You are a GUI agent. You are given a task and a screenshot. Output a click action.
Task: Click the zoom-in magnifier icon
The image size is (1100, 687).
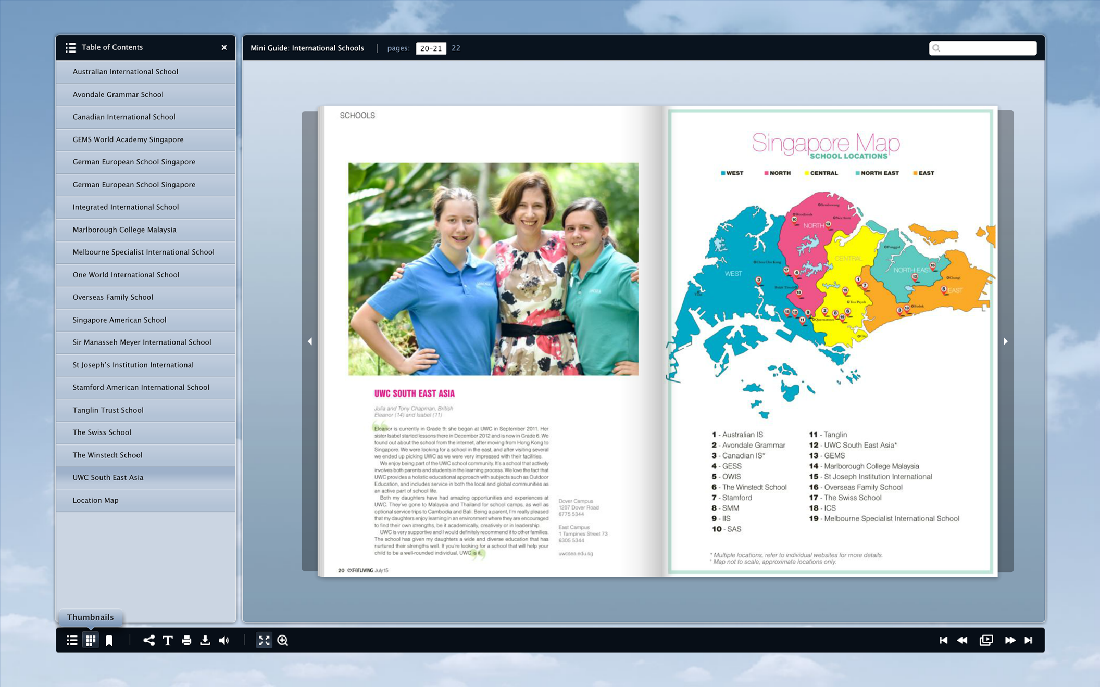[283, 640]
